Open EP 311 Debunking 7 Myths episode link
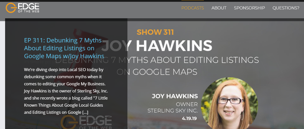Image resolution: width=304 pixels, height=129 pixels. tap(64, 48)
